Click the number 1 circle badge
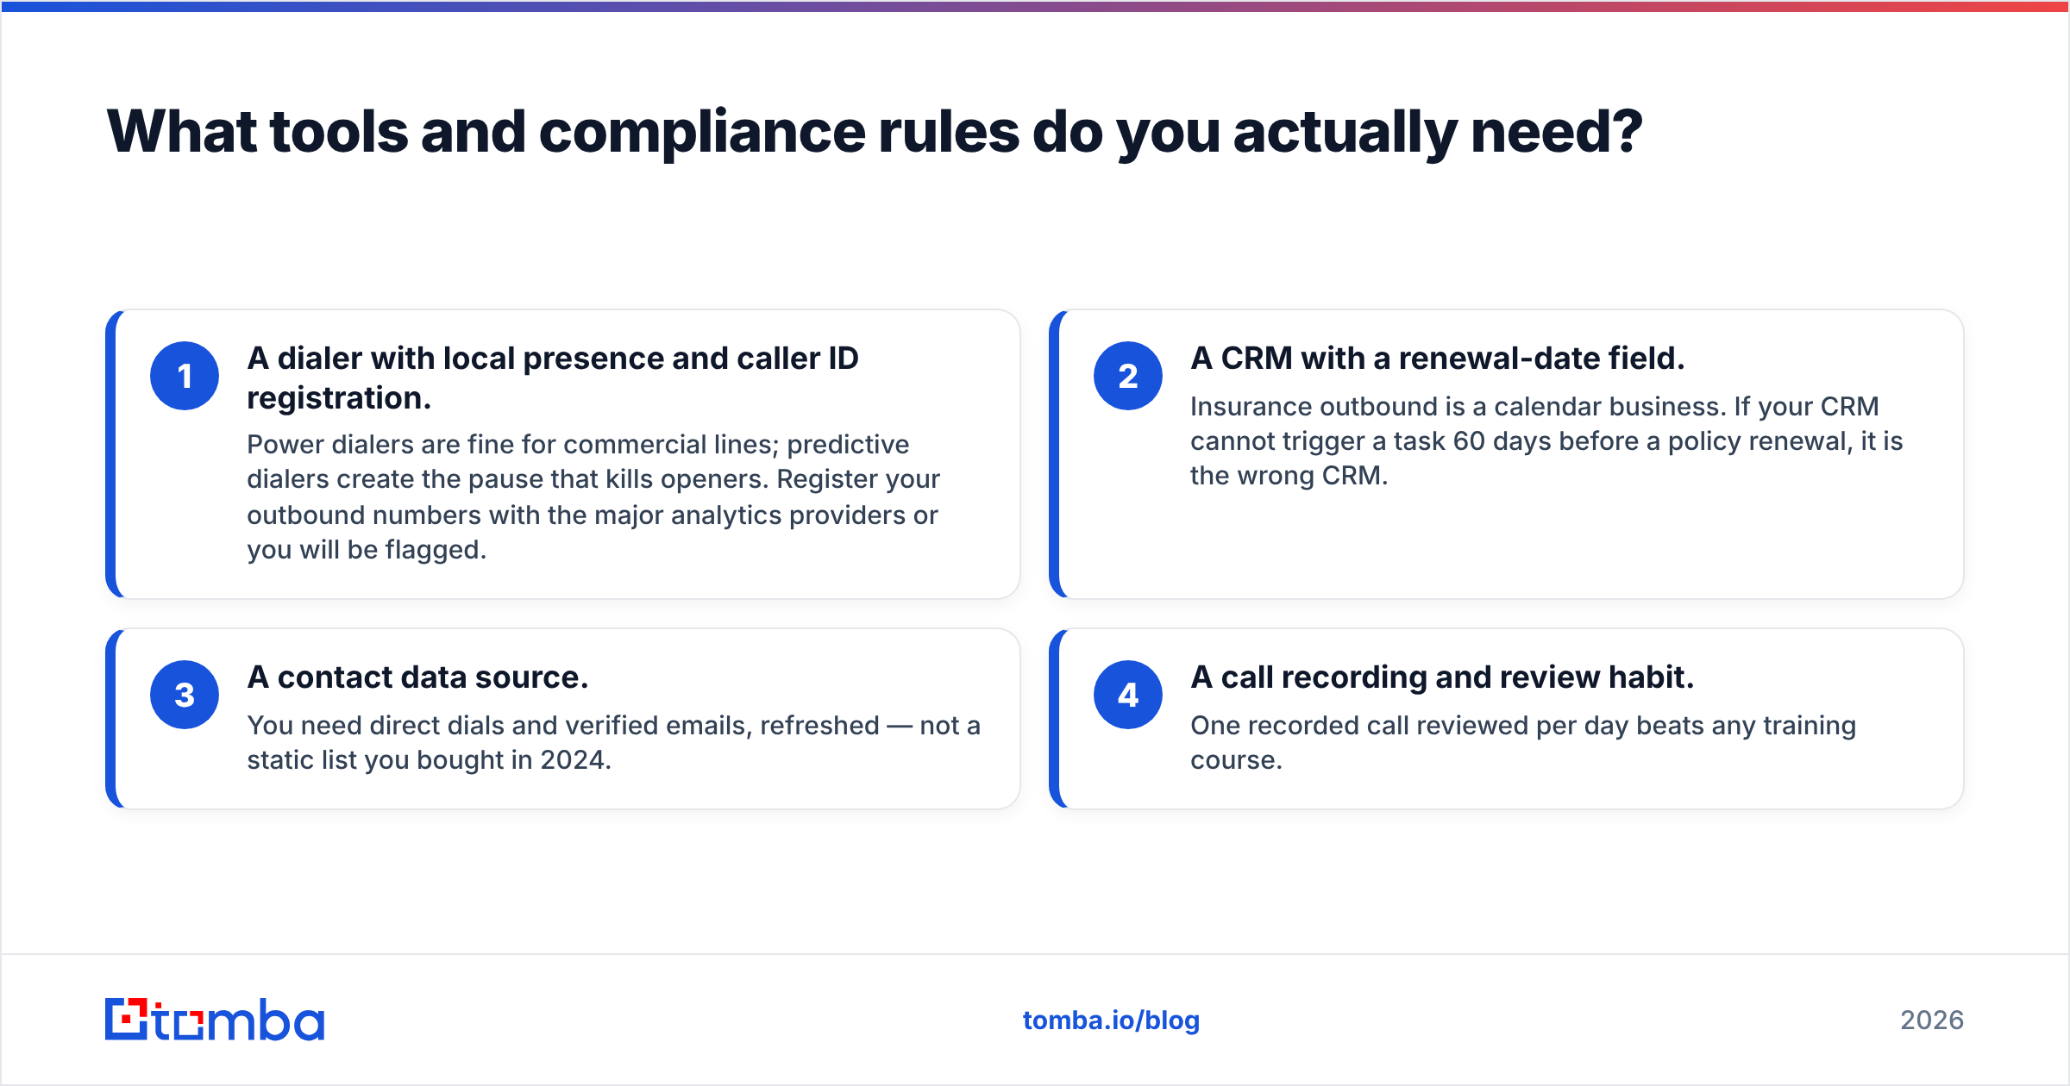 click(x=185, y=376)
